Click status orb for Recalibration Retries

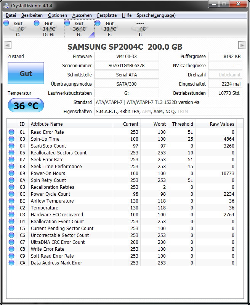[11, 187]
